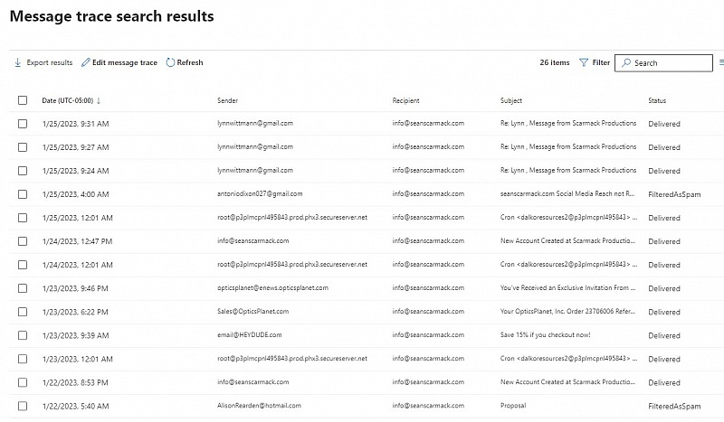Sort by the Subject column header
Image resolution: width=724 pixels, height=422 pixels.
[511, 100]
